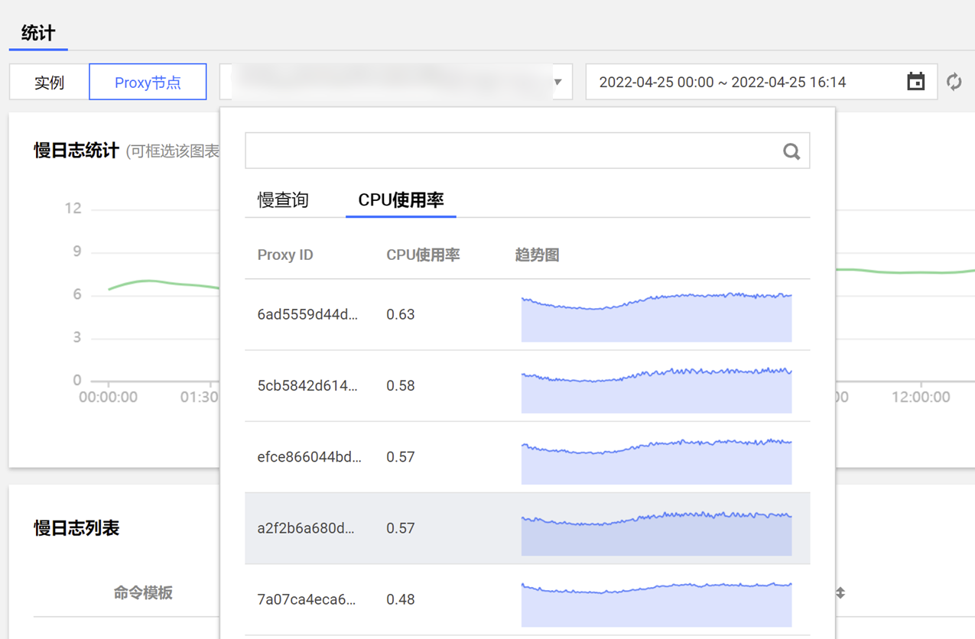Viewport: 975px width, 639px height.
Task: Select proxy 7a07ca4eca6... row
Action: click(307, 599)
